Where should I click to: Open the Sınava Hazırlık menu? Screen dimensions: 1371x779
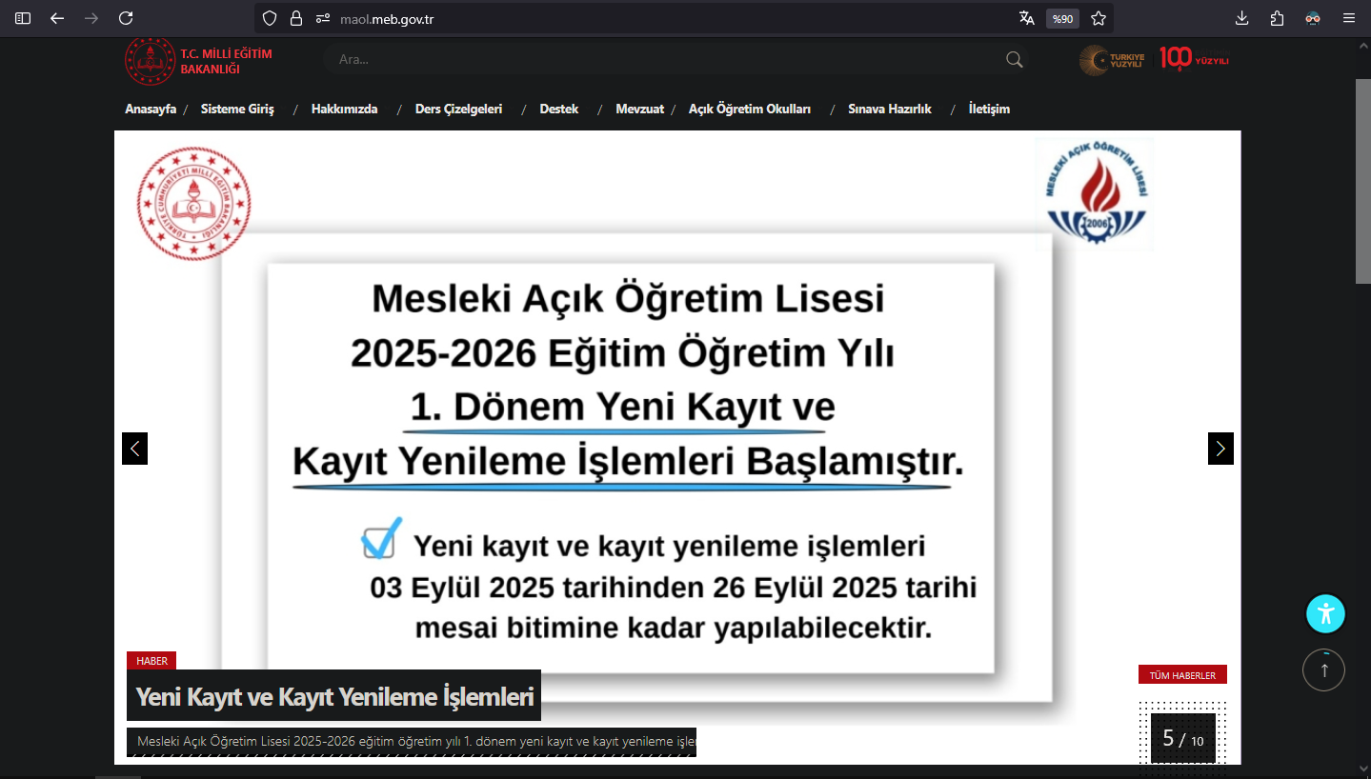point(890,109)
